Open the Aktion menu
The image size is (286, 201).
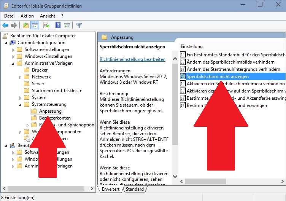point(27,16)
